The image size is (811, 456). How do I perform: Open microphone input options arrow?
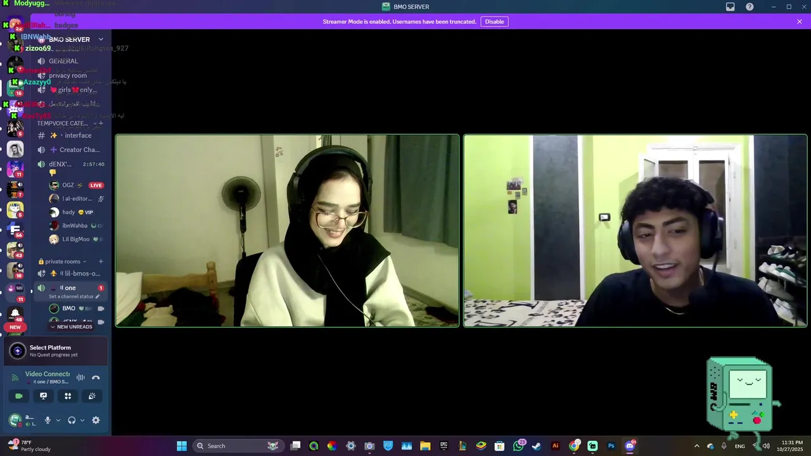click(x=58, y=420)
